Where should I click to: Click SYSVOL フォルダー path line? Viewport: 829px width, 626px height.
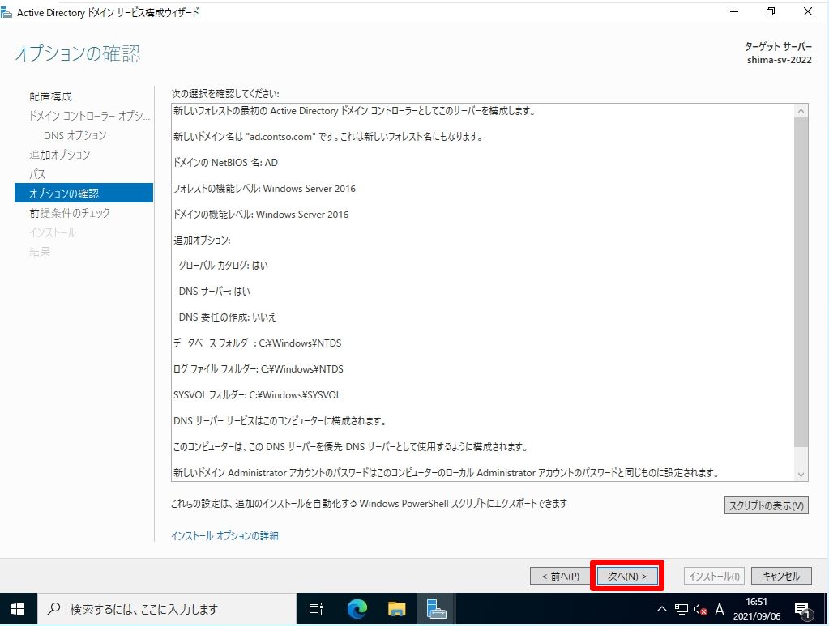[257, 394]
